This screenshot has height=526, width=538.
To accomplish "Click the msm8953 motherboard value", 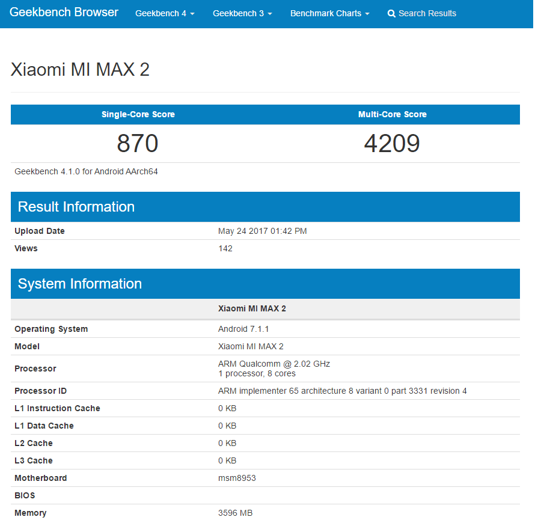I will (237, 479).
